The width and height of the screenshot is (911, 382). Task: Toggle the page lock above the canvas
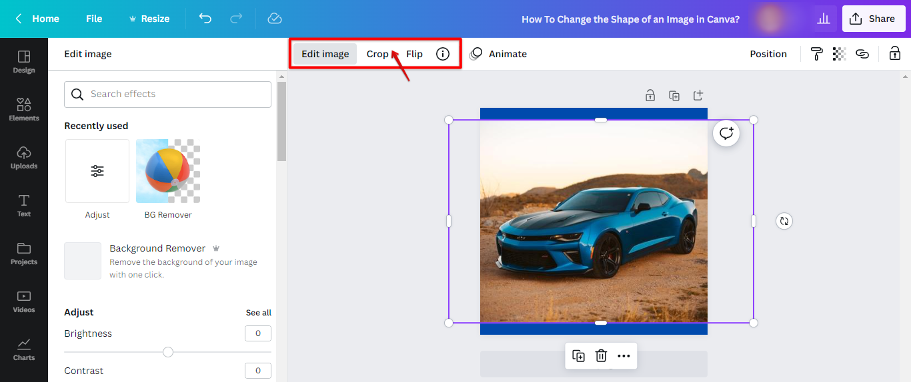coord(650,95)
